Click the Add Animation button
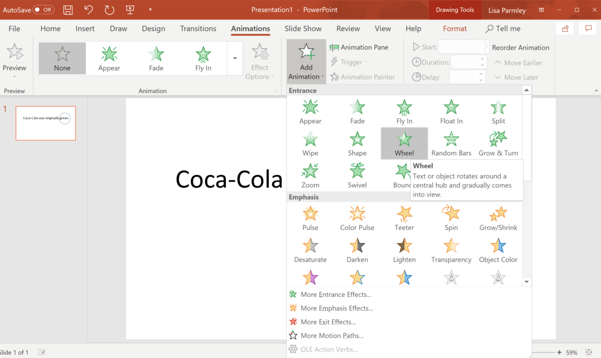The image size is (601, 358). [306, 61]
